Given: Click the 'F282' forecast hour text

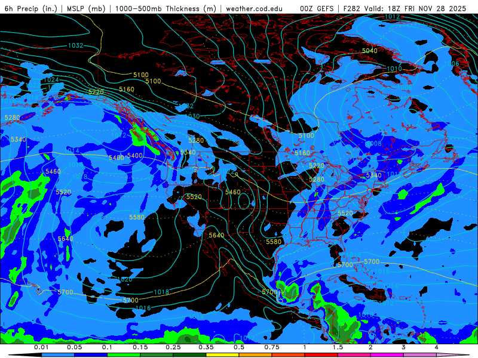Looking at the screenshot, I should coord(351,8).
